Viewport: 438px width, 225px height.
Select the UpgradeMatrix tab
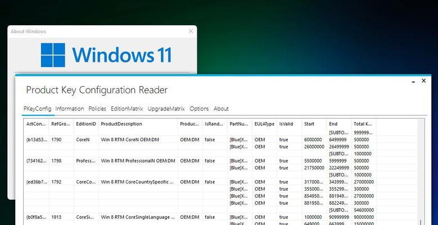pos(166,109)
